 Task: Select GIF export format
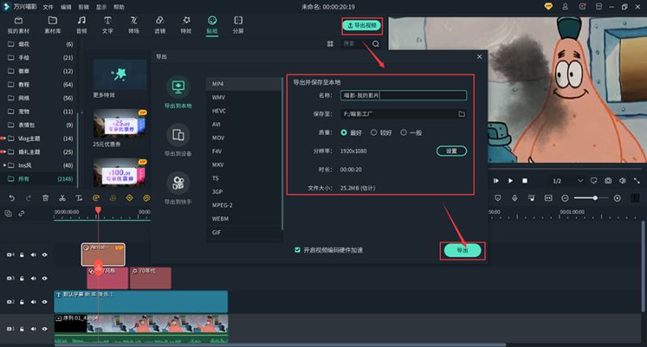[x=244, y=232]
